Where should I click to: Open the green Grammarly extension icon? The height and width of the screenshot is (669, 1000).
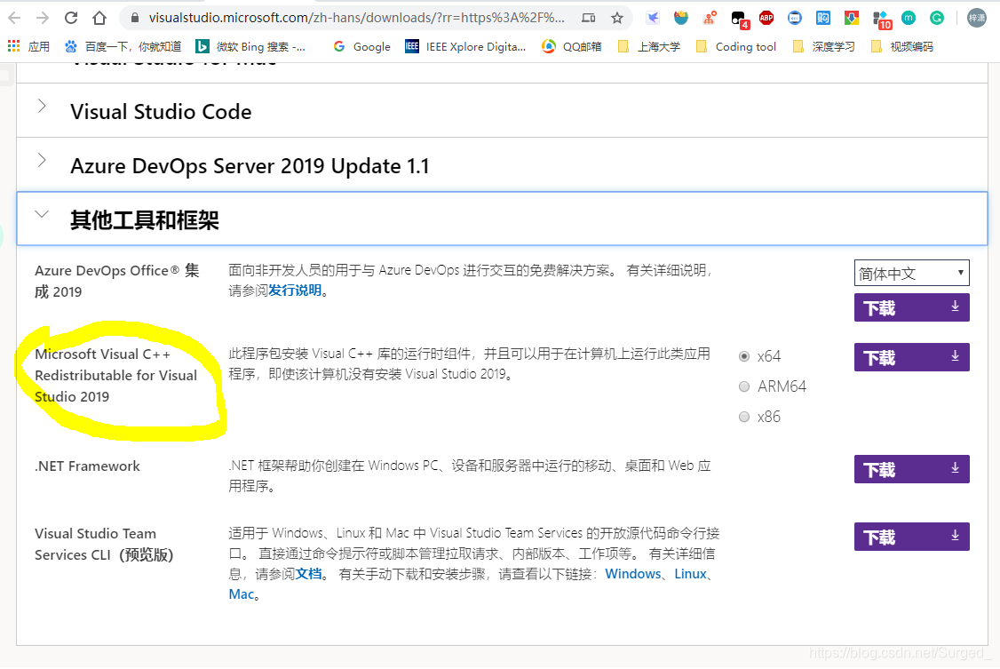[936, 18]
